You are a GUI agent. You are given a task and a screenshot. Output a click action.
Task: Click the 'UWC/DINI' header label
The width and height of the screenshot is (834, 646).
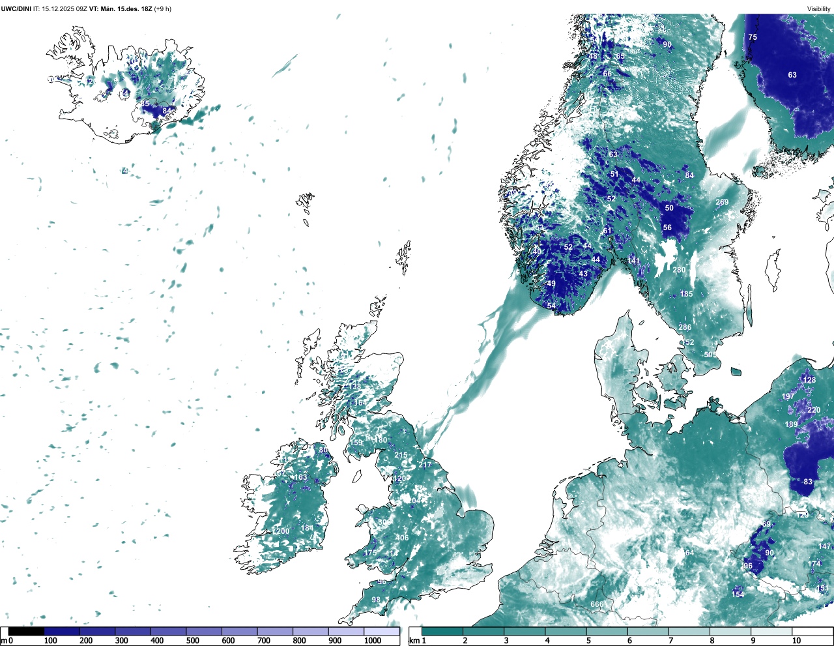click(x=16, y=9)
